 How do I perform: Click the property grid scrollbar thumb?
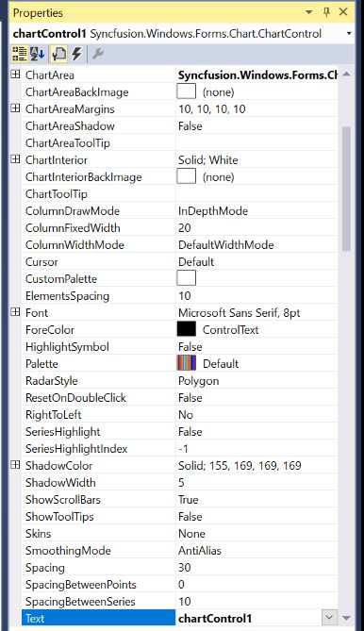click(346, 189)
